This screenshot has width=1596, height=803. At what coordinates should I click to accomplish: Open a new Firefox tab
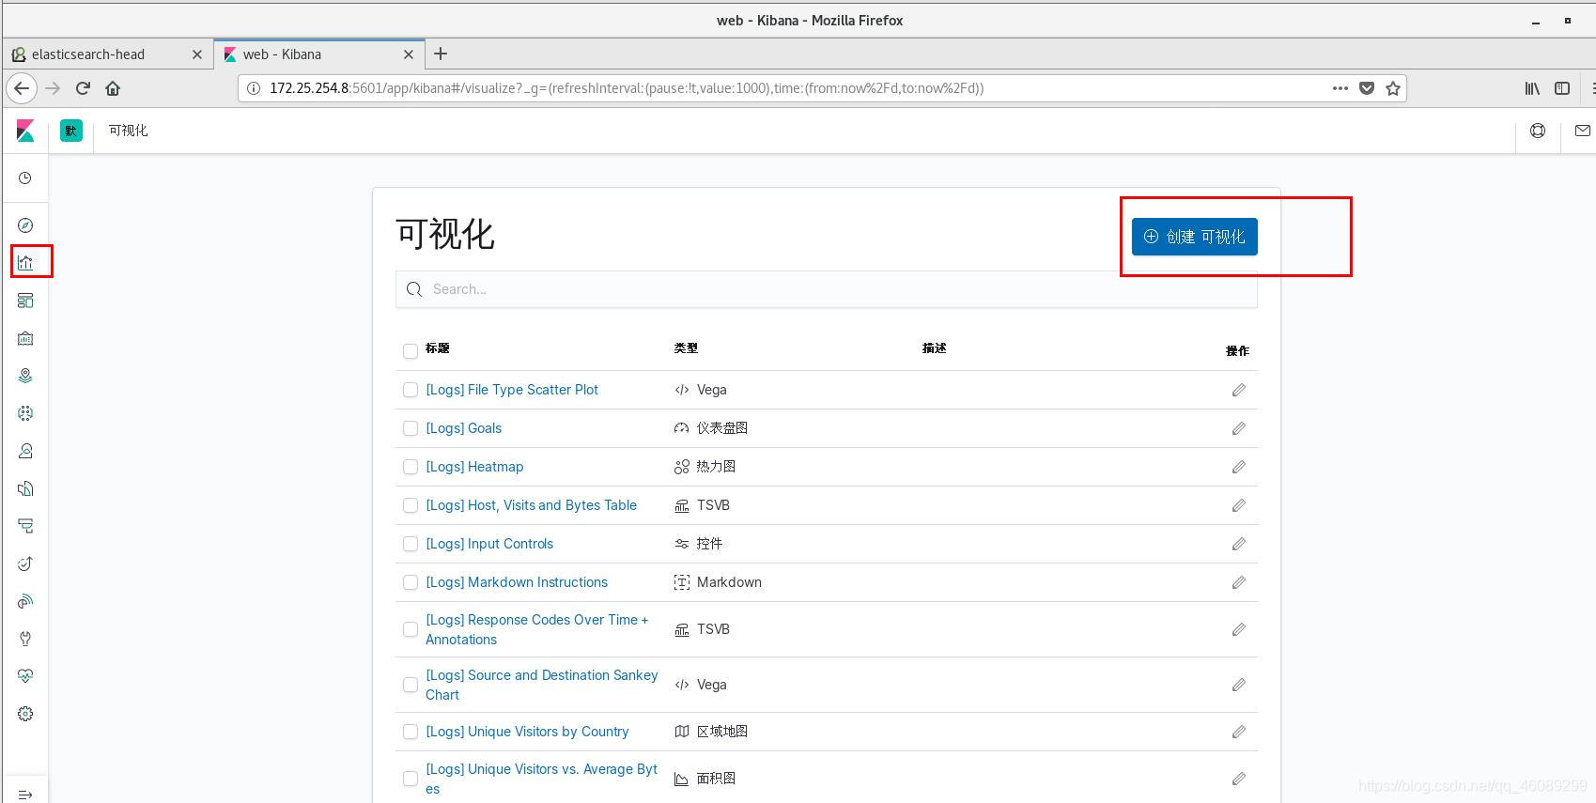[441, 54]
